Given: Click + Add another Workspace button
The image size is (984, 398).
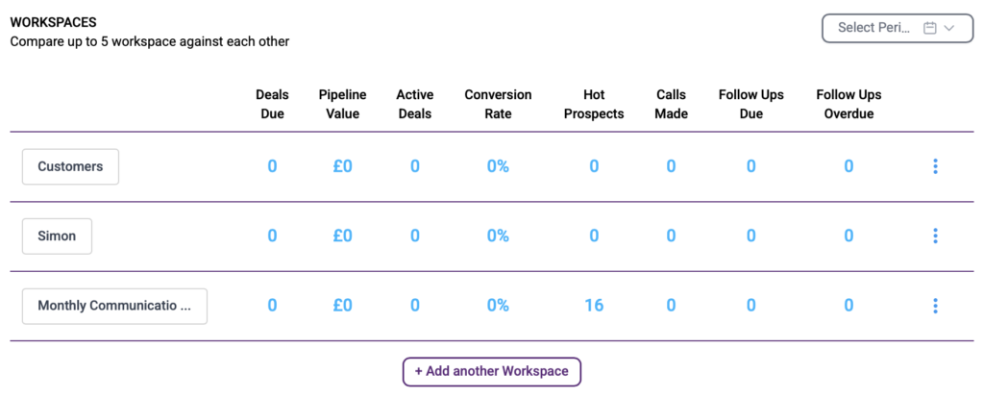Looking at the screenshot, I should pos(492,371).
